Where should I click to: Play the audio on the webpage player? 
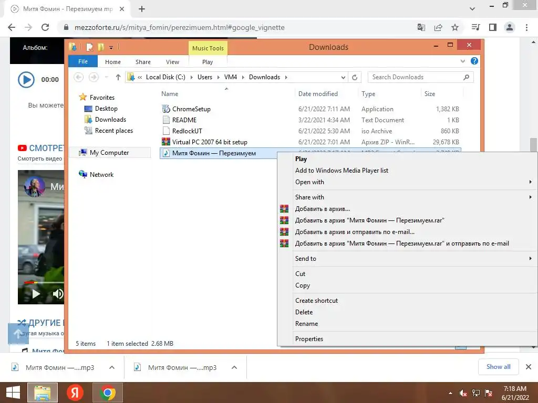click(26, 80)
